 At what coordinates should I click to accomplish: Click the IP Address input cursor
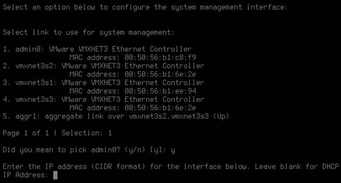click(x=55, y=175)
